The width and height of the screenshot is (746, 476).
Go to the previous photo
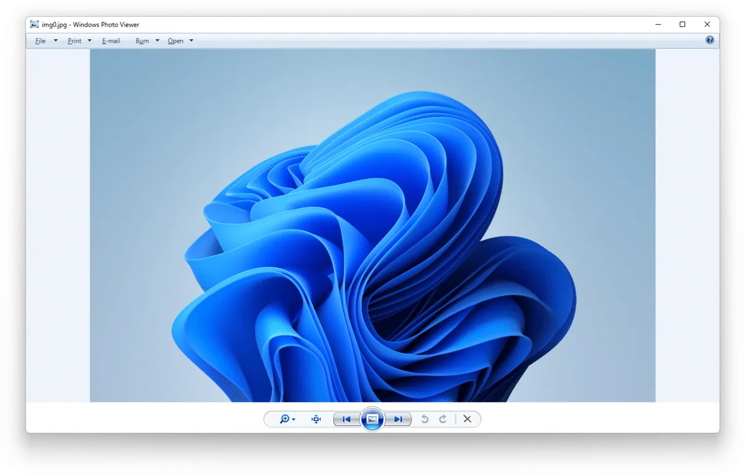point(347,419)
